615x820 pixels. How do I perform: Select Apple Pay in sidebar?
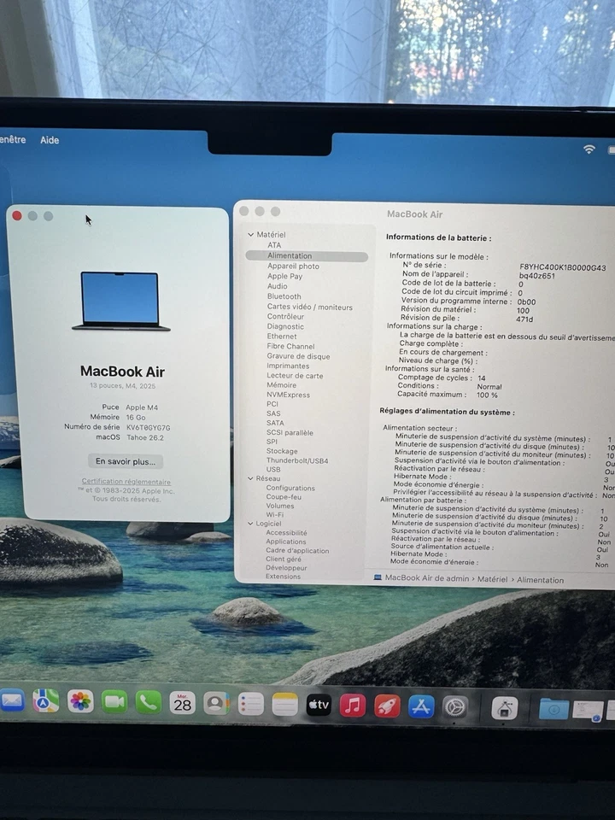coord(285,276)
